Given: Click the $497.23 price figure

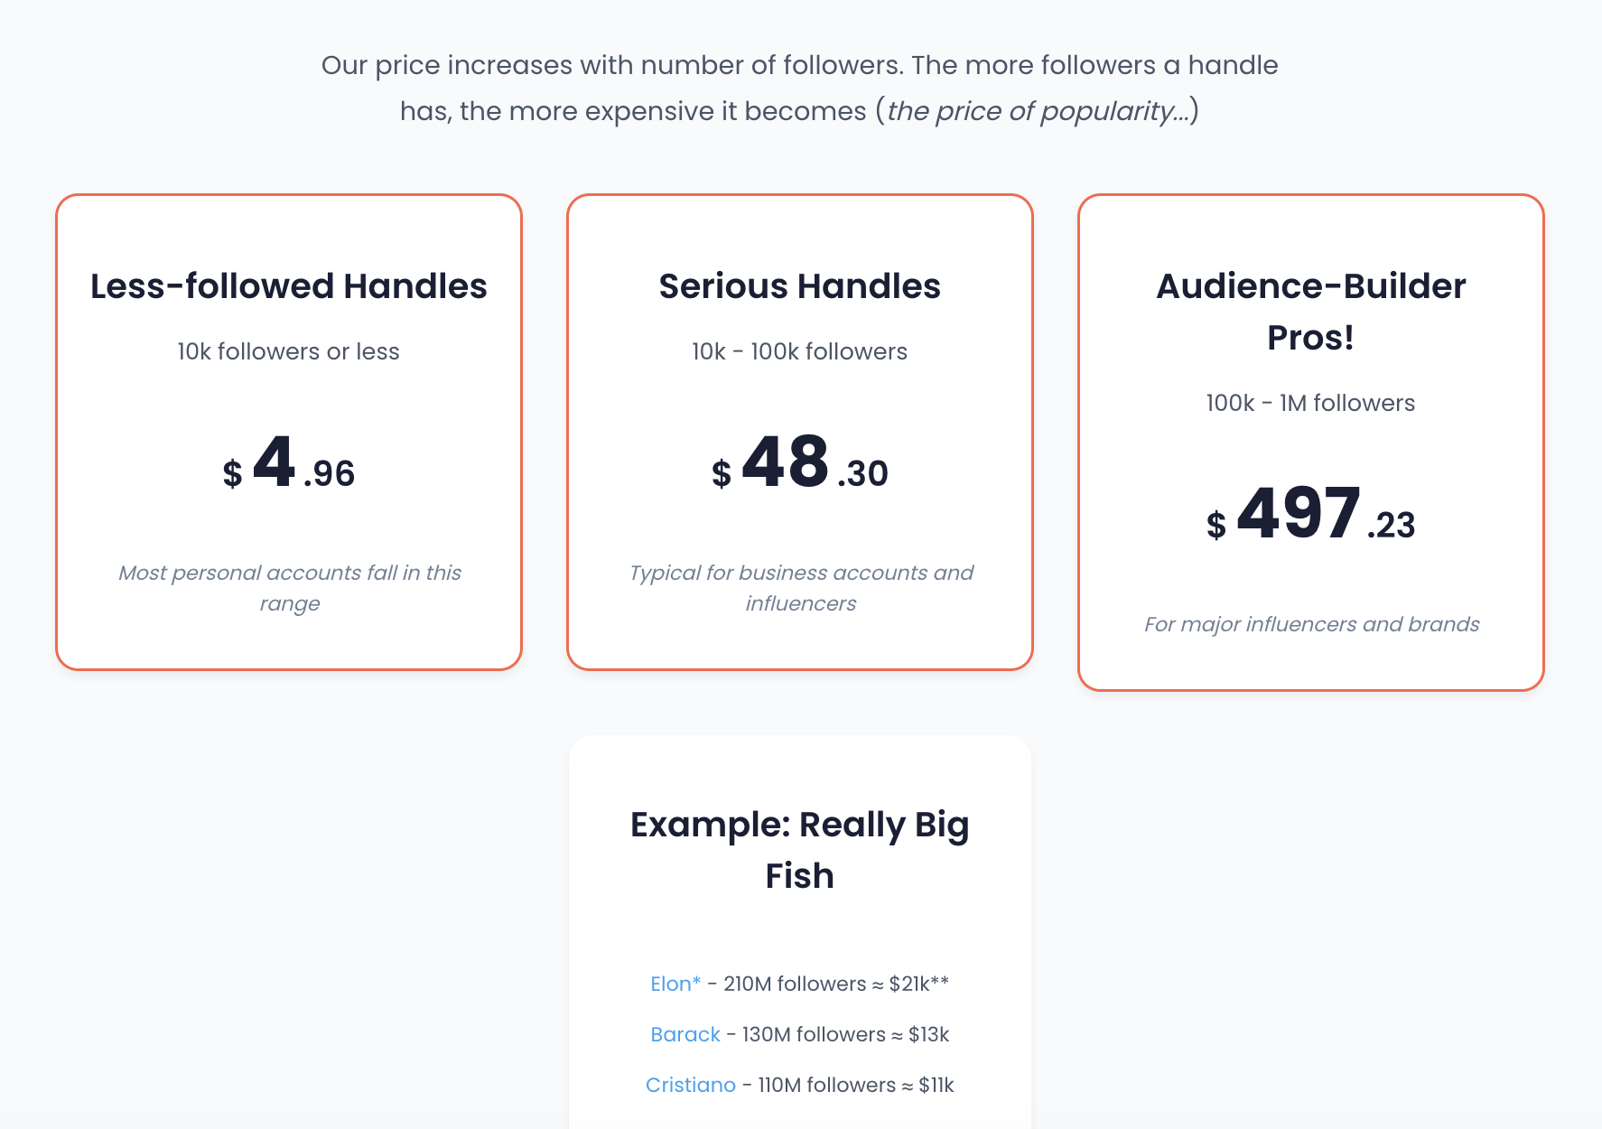Looking at the screenshot, I should [1311, 515].
